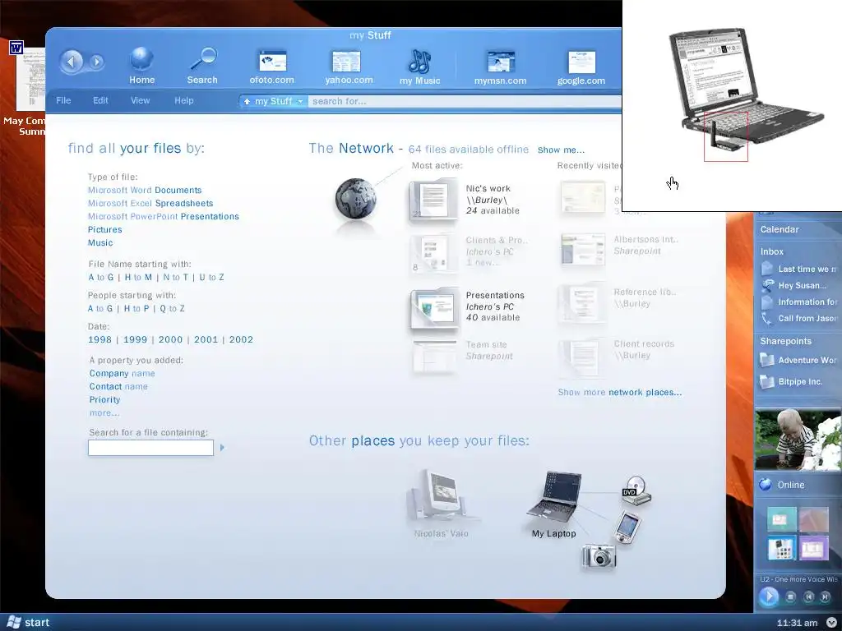
Task: Open Calendar section in sidebar
Action: point(780,229)
